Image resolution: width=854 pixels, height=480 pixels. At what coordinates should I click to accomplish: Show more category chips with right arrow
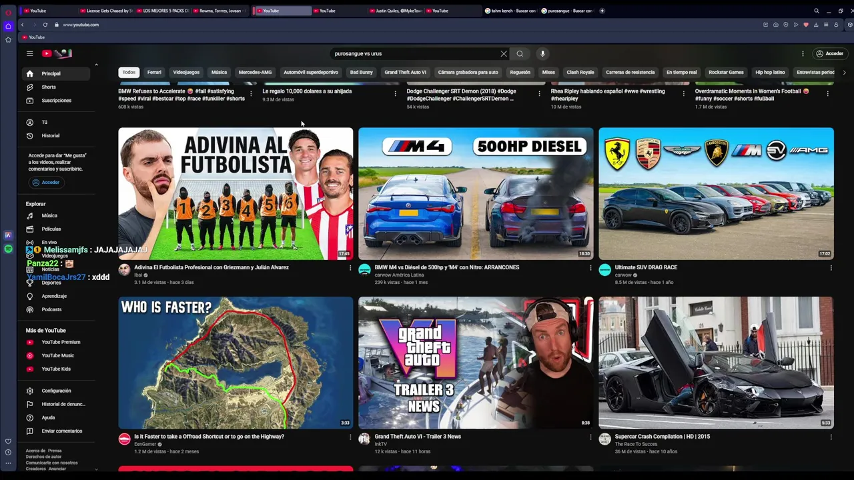pyautogui.click(x=844, y=72)
